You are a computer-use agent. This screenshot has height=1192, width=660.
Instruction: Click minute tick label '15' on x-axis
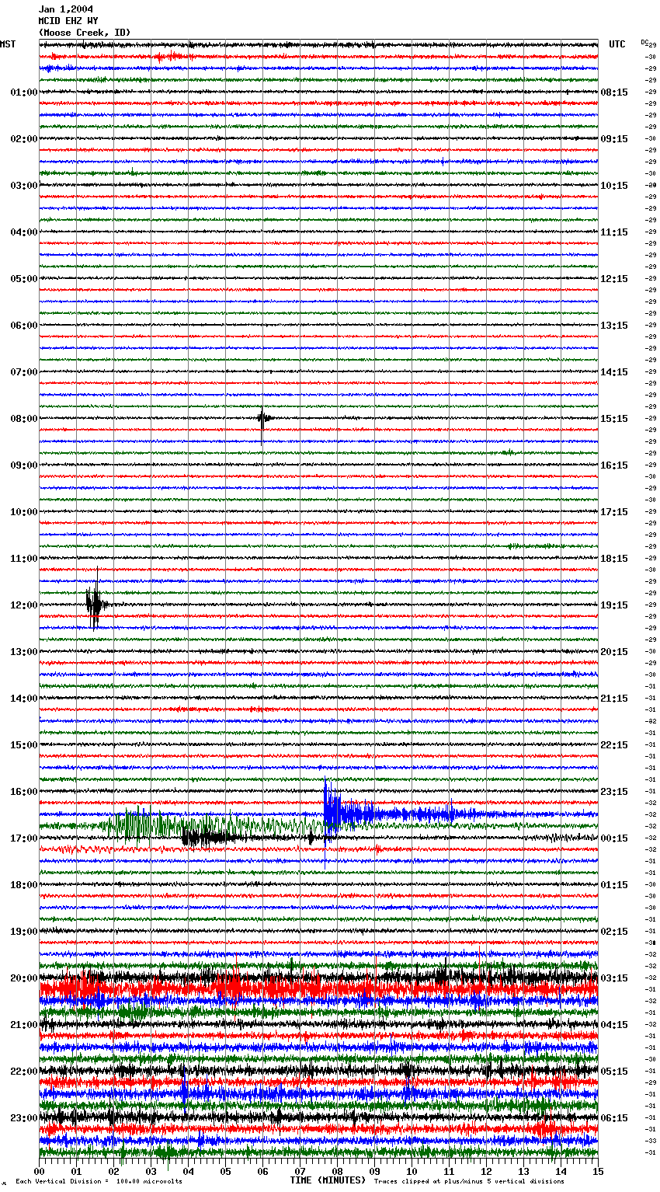(598, 1171)
